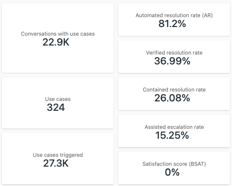
Task: Click the 0% satisfaction score value
Action: point(172,172)
